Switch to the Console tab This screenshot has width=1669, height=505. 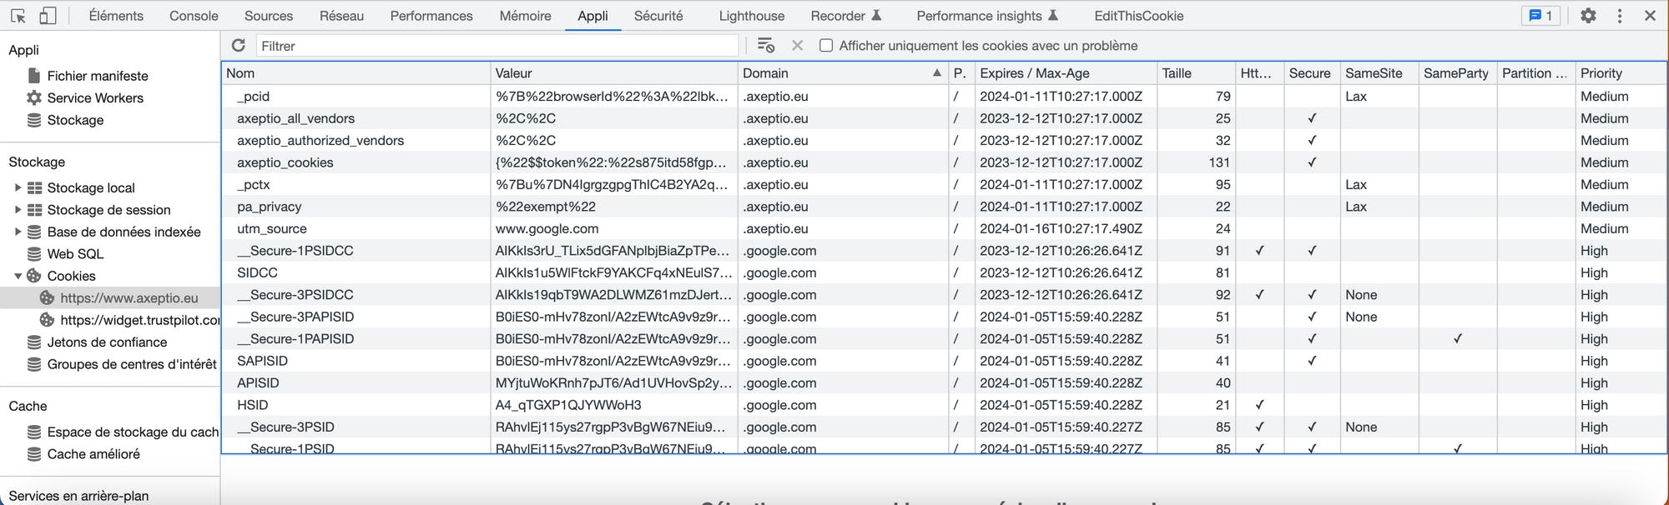[x=194, y=16]
